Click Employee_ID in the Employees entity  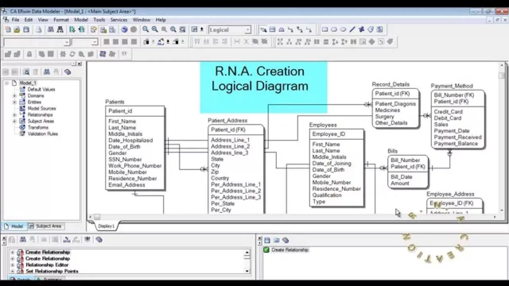[329, 134]
